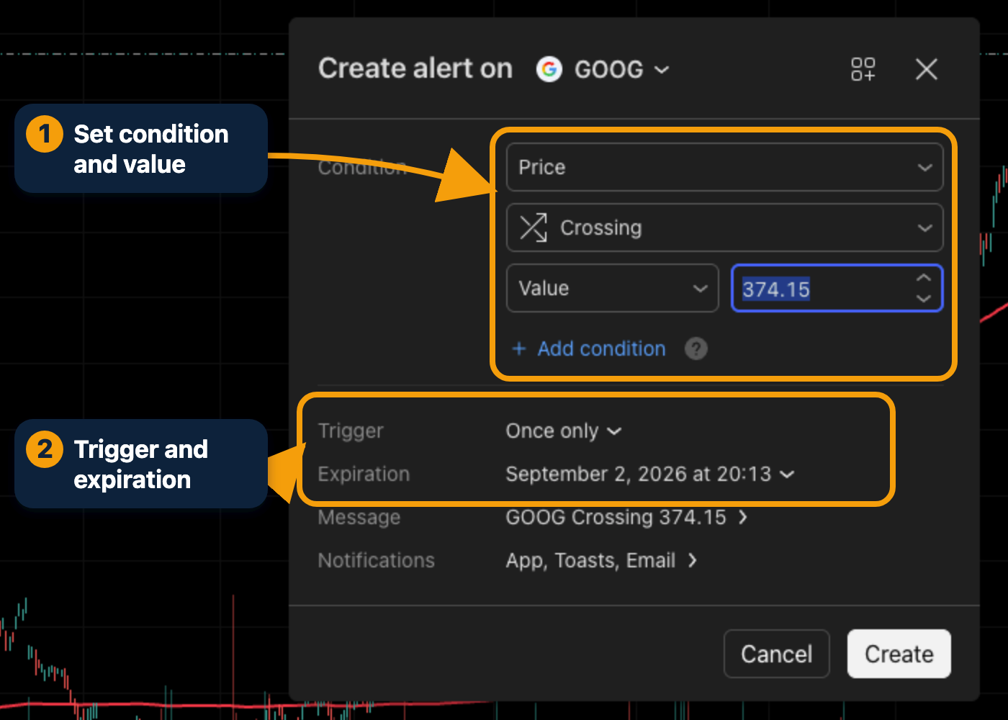
Task: Open the Once only trigger dropdown
Action: pos(563,431)
